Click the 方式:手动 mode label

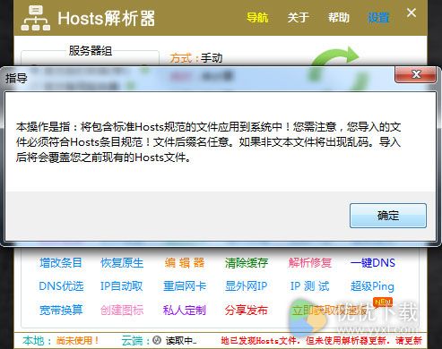[196, 58]
